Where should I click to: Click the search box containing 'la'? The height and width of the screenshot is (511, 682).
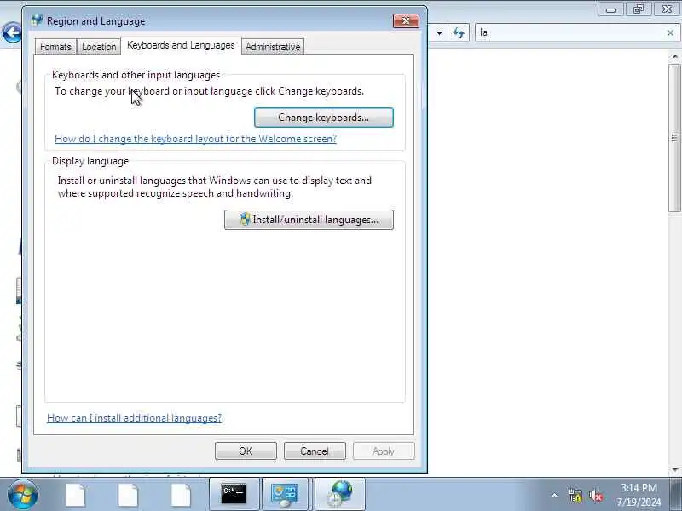tap(571, 32)
